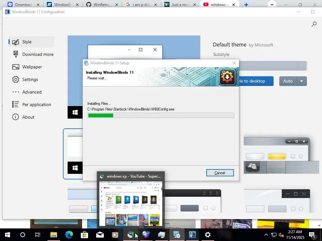Click the Cancel button in Setup

click(220, 173)
